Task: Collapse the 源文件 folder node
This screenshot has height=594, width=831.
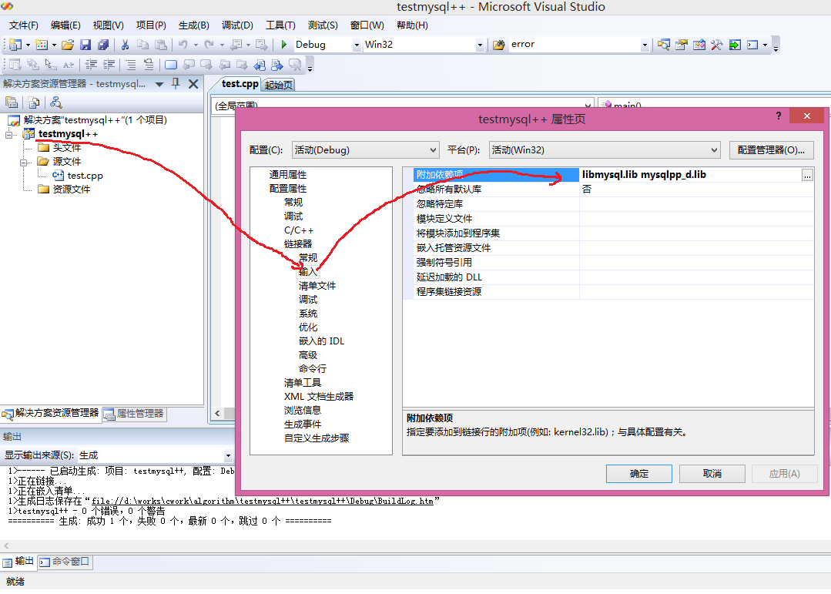Action: tap(23, 163)
